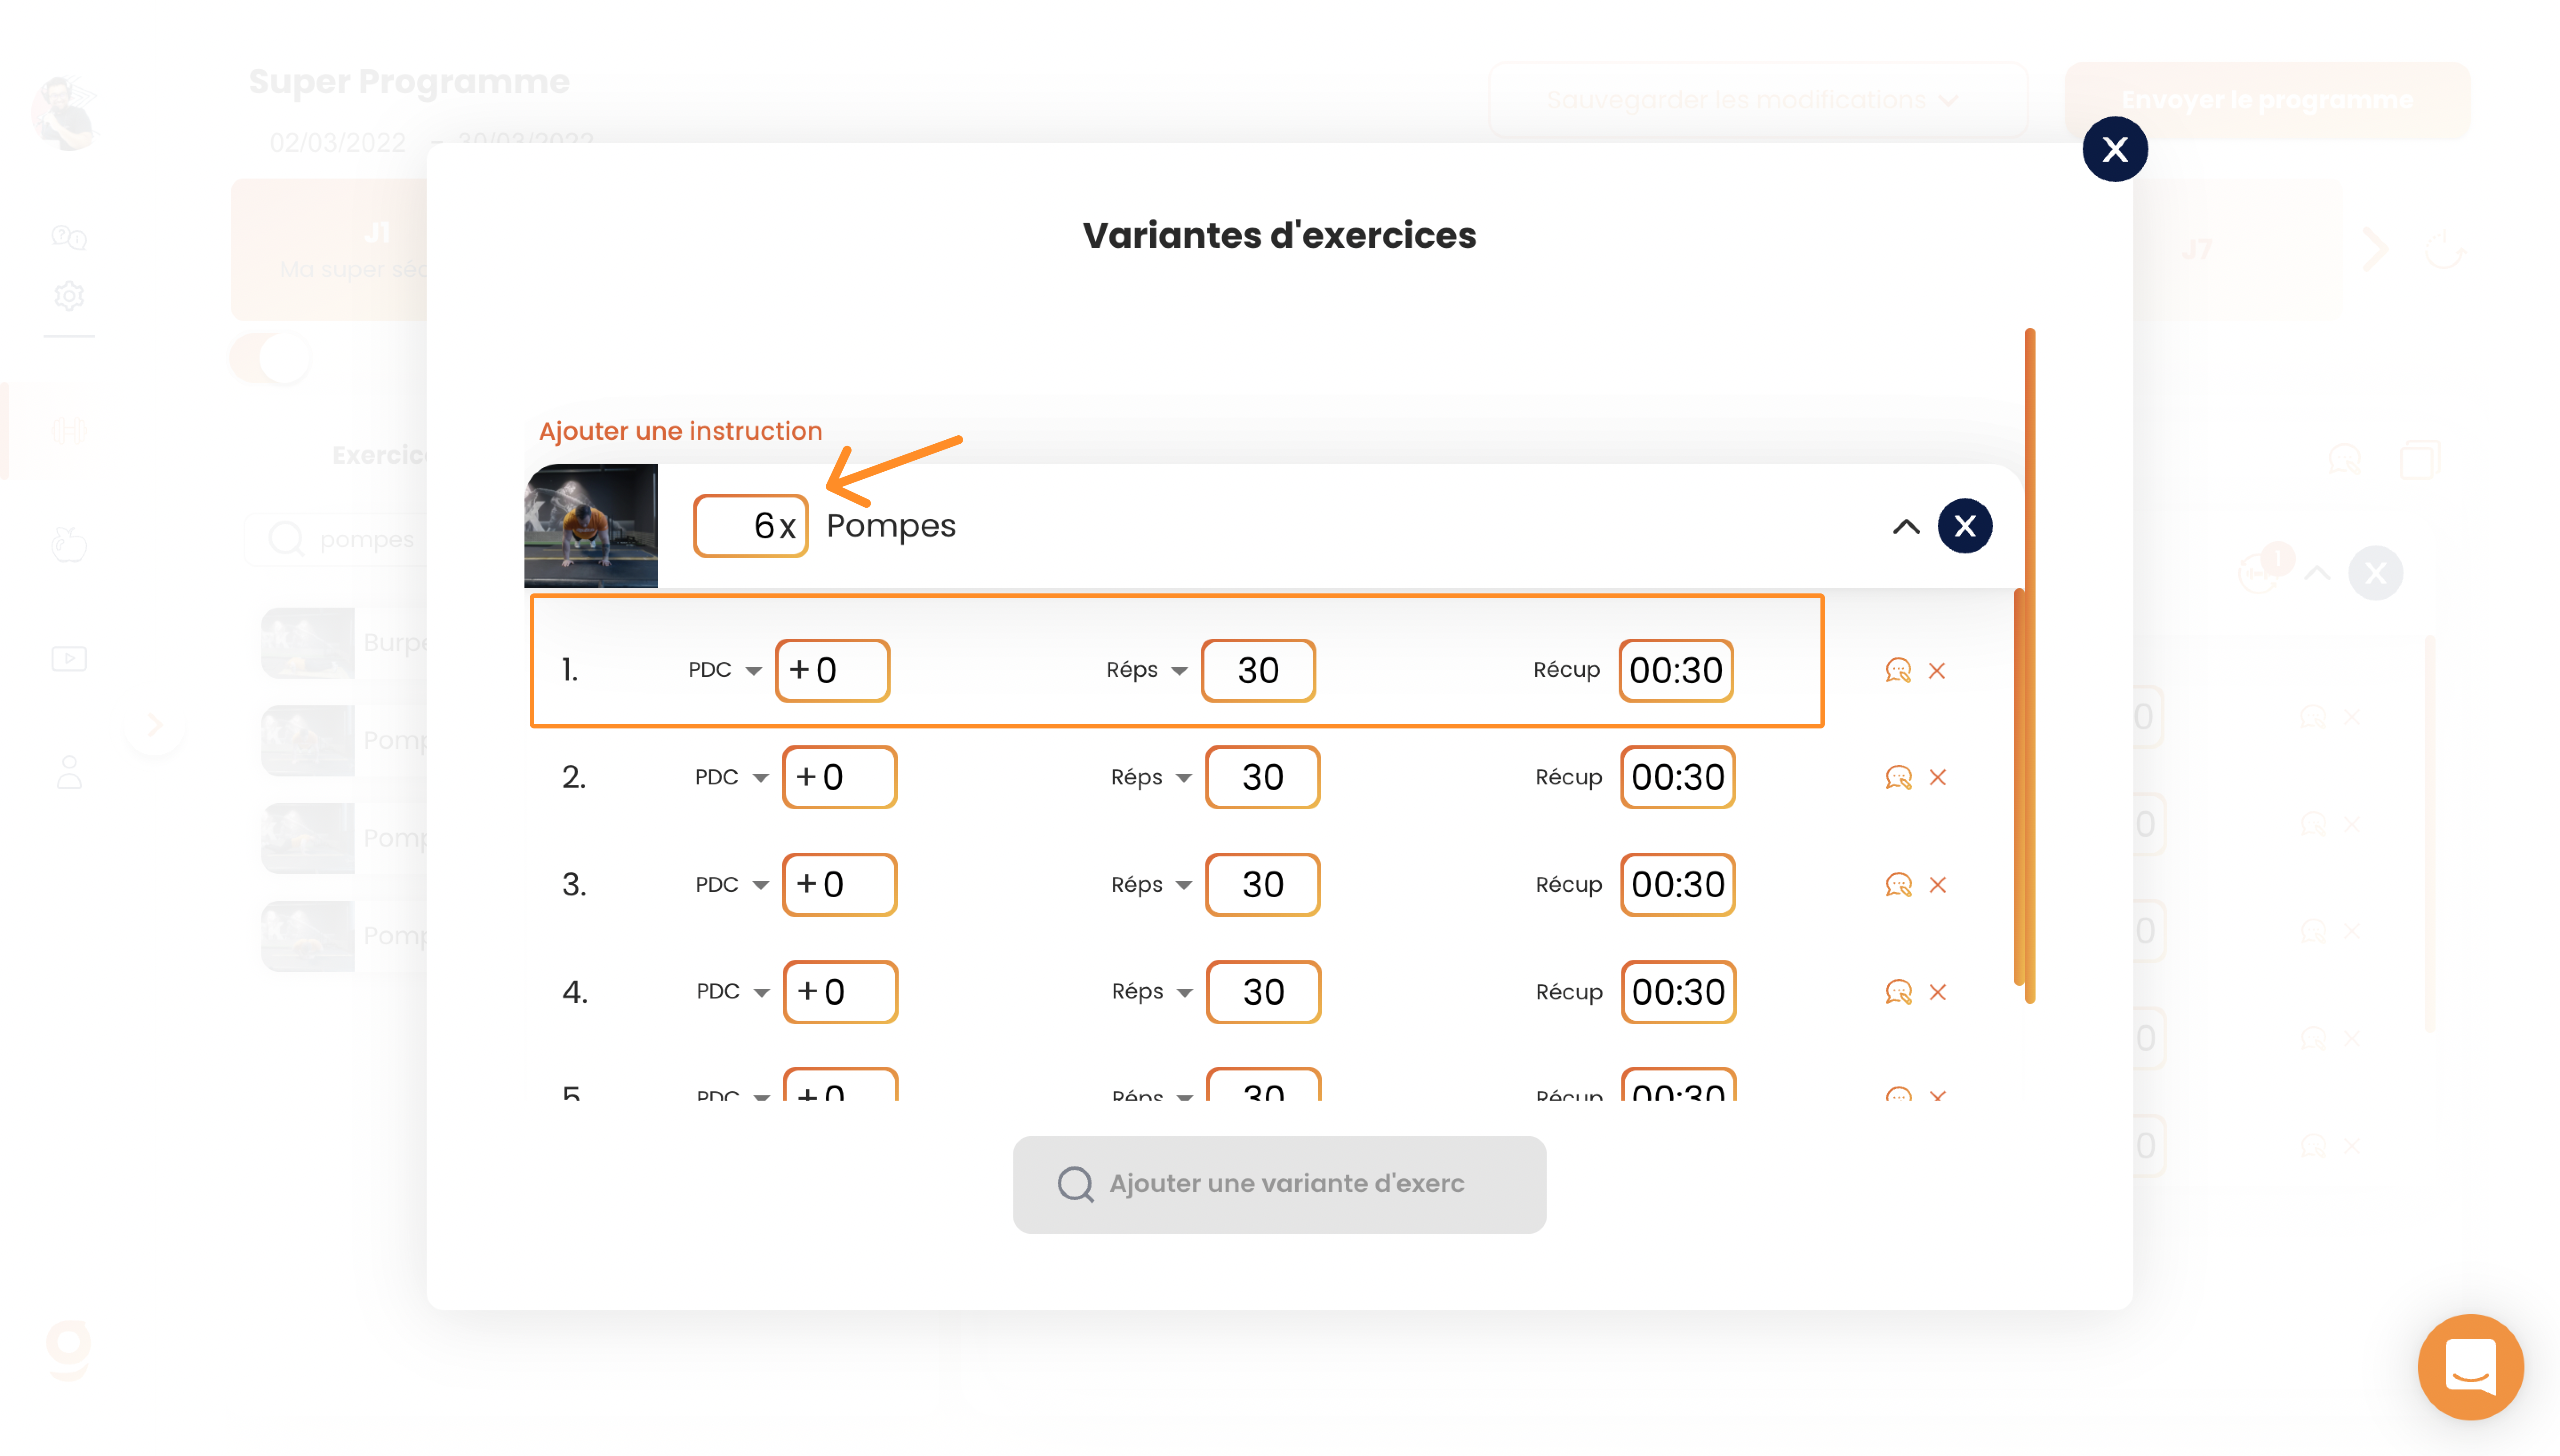Click the Ajouter une instruction link
This screenshot has width=2560, height=1456.
click(680, 431)
